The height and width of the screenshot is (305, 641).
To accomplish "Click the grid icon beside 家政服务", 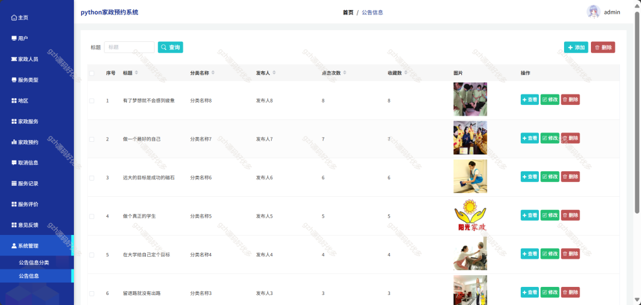I will point(14,122).
